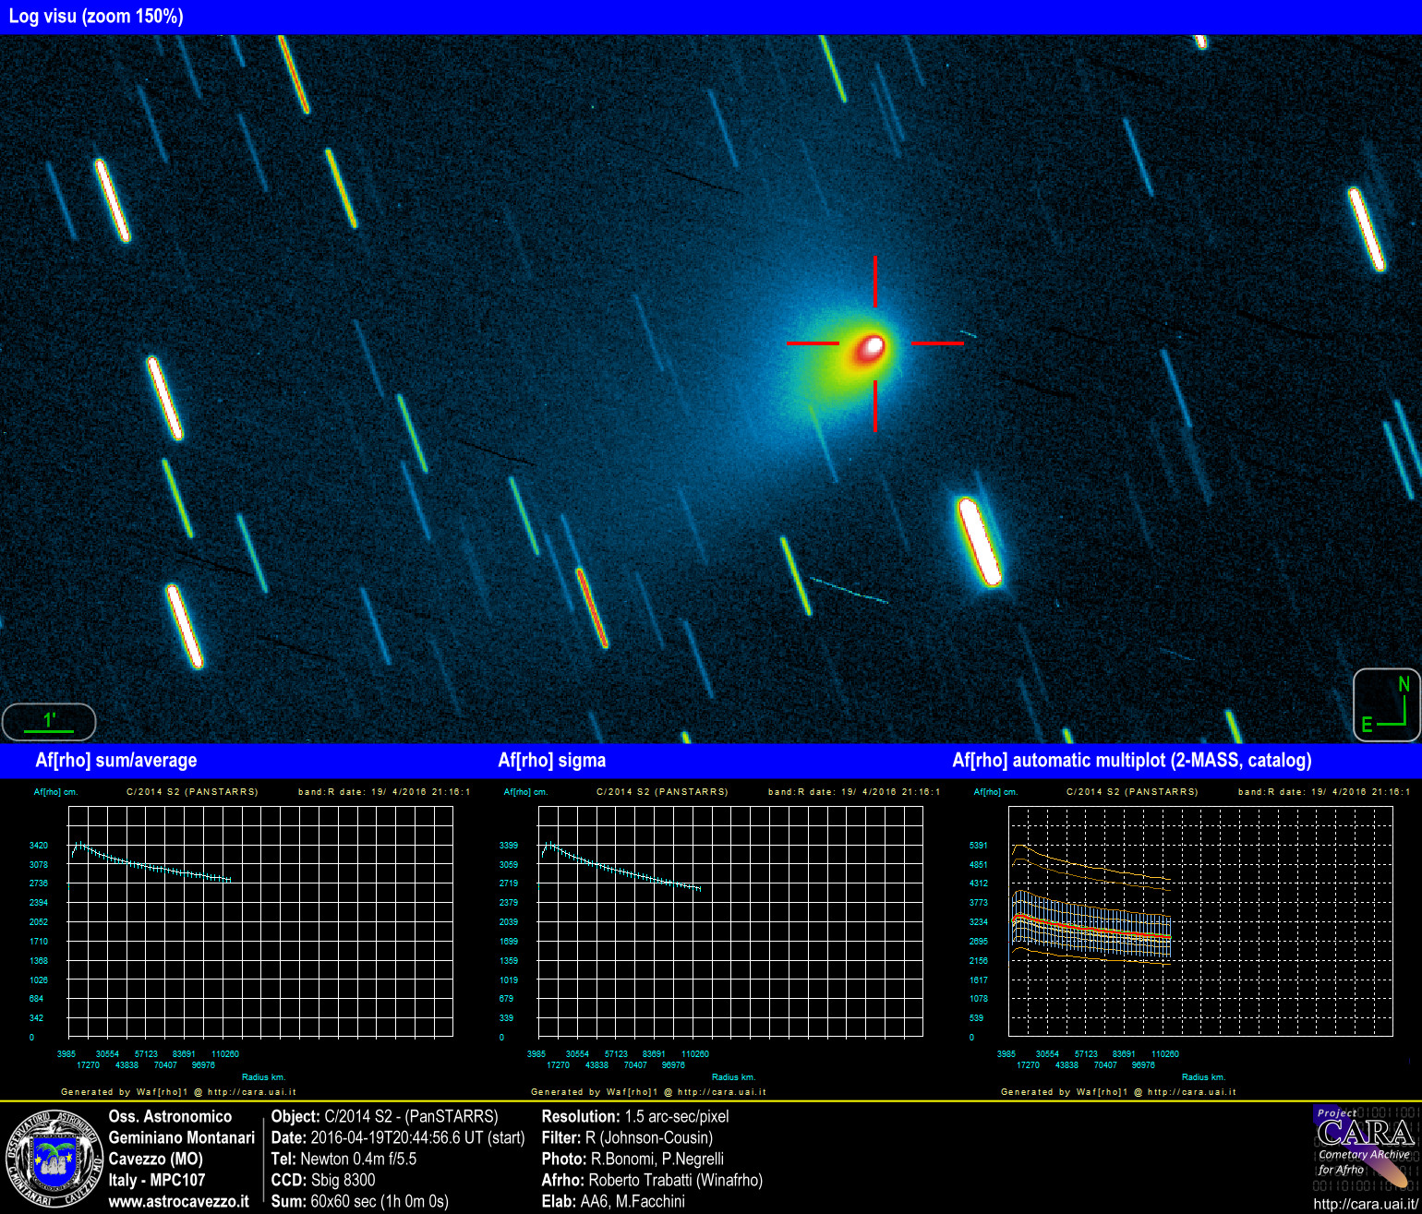1422x1214 pixels.
Task: Open the www.astrocavezzo.it link
Action: click(x=178, y=1201)
